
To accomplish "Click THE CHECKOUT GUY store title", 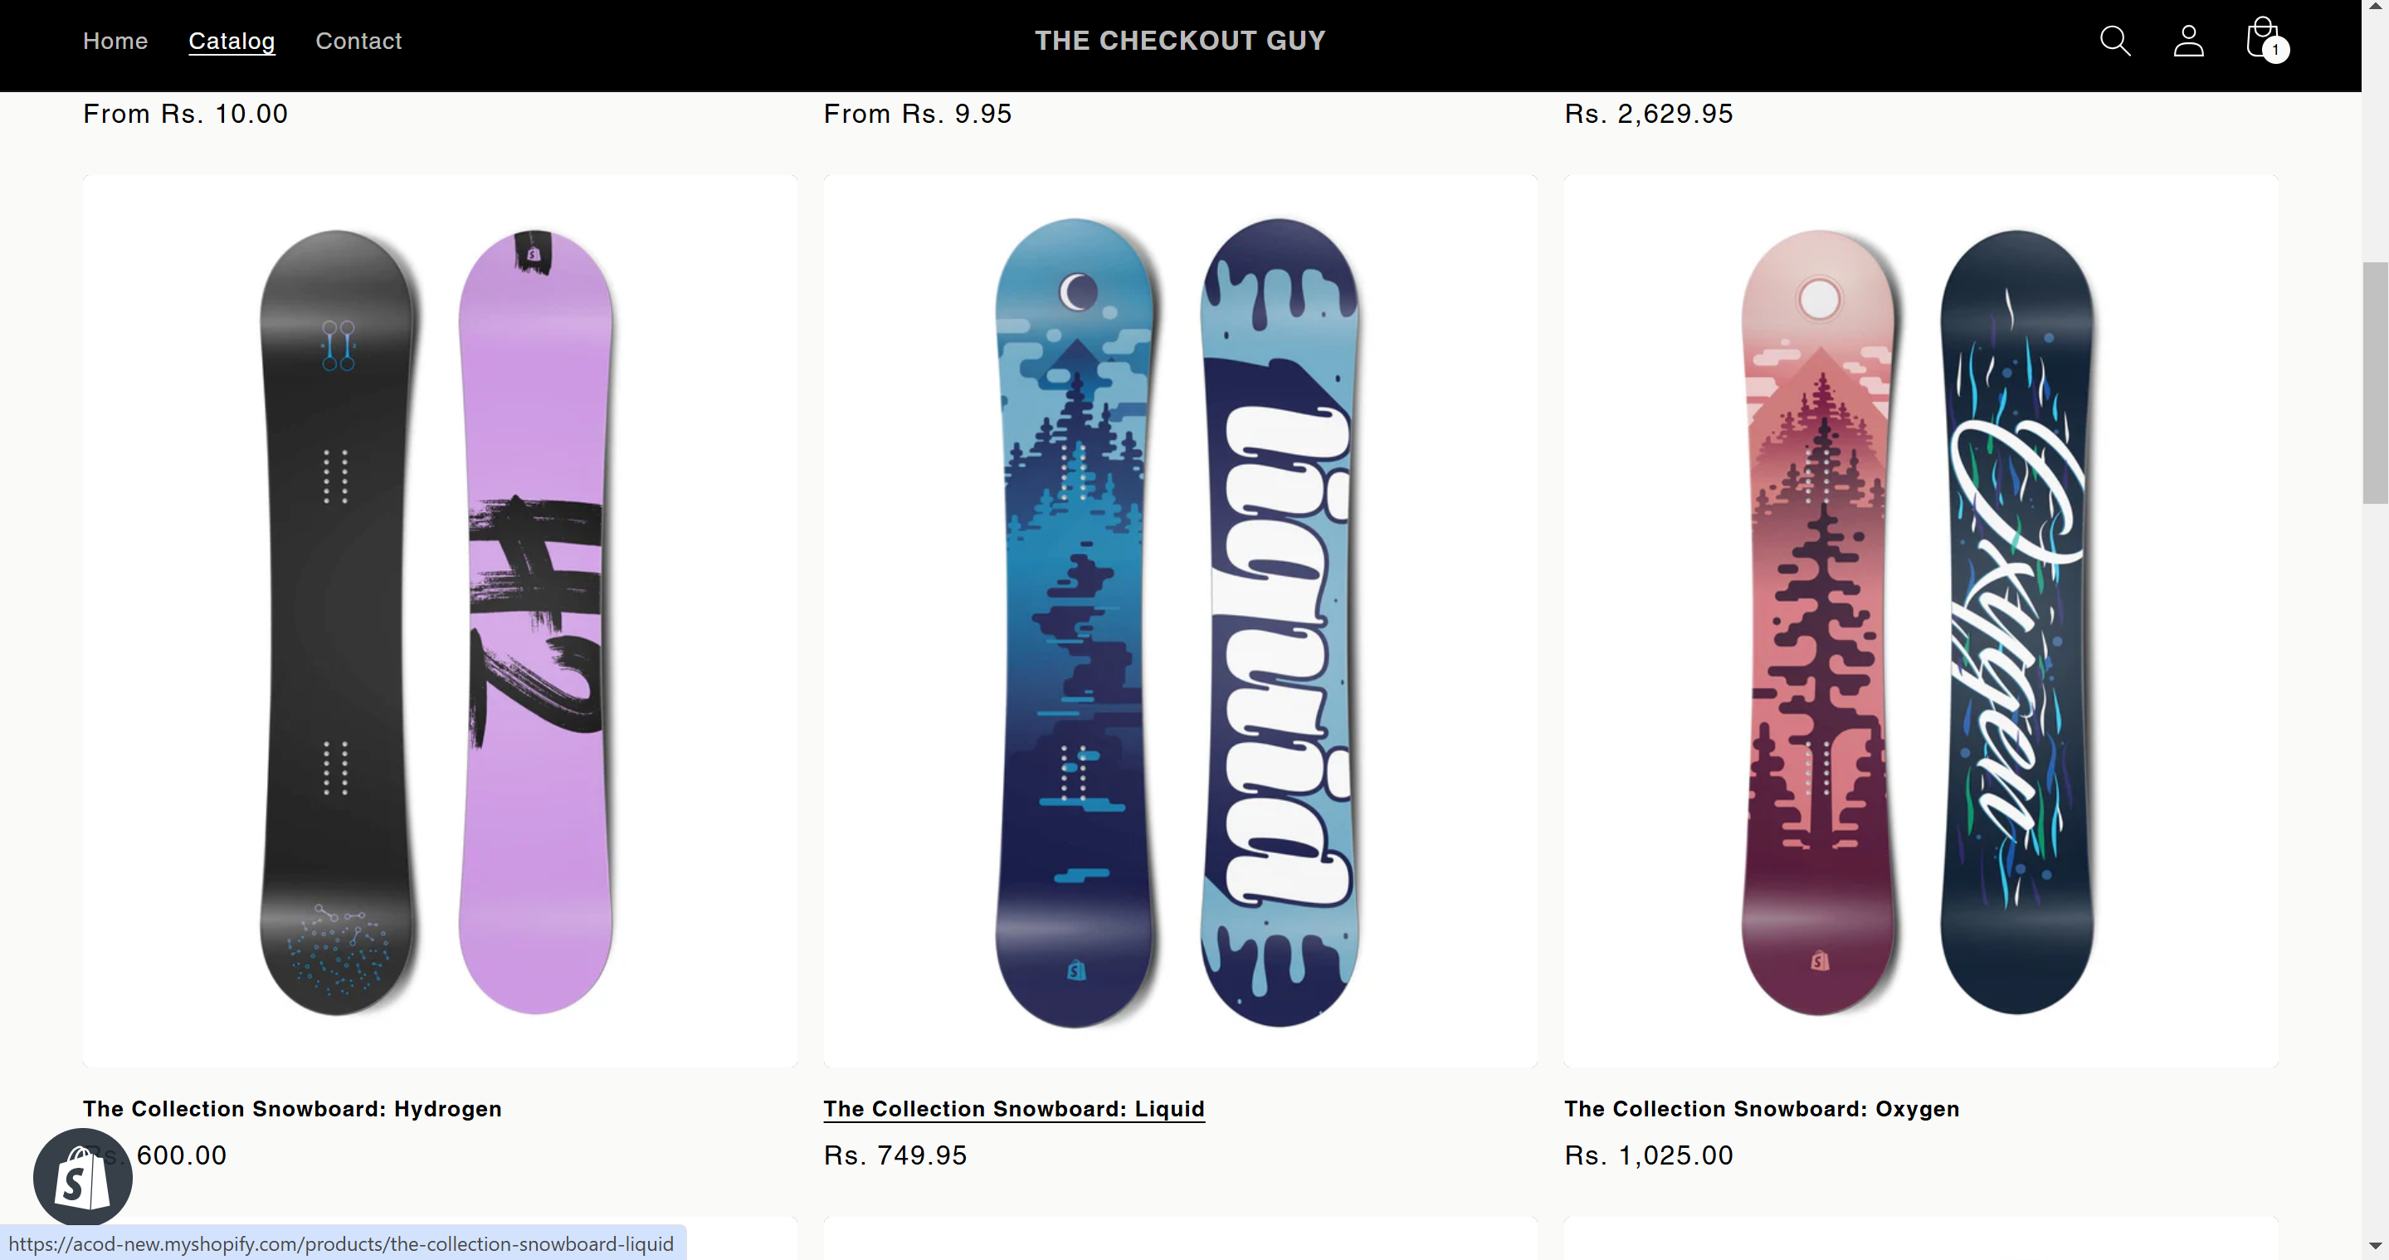I will [x=1180, y=41].
